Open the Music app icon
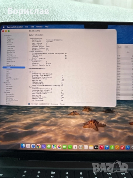 (x=102, y=148)
